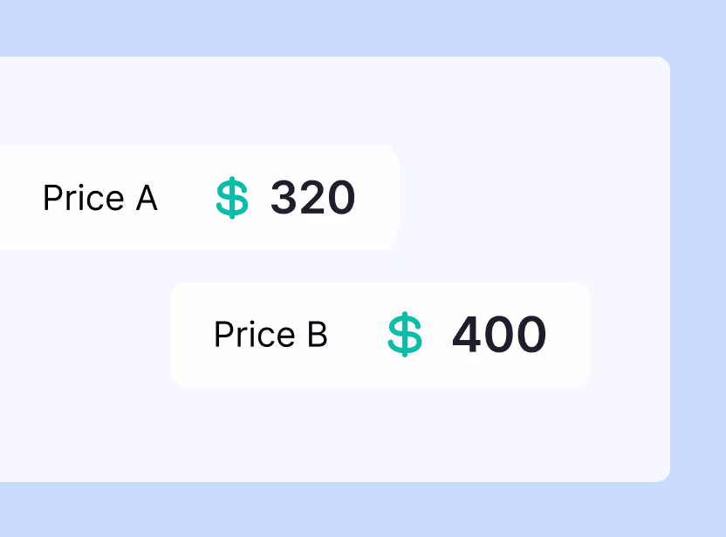Click the teal dollar icon beside 320
726x537 pixels.
coord(232,198)
